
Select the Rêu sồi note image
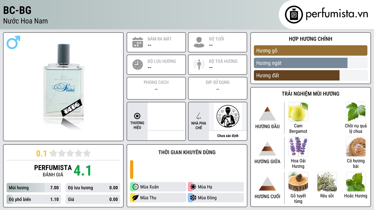[x=327, y=182]
